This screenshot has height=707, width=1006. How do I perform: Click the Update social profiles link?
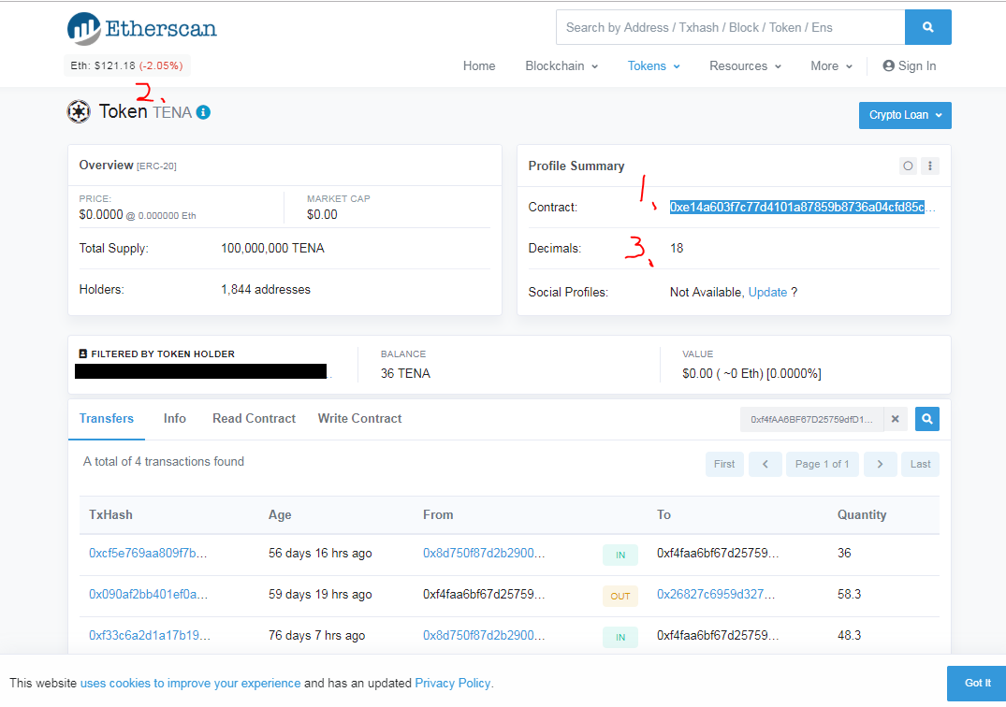pos(767,293)
